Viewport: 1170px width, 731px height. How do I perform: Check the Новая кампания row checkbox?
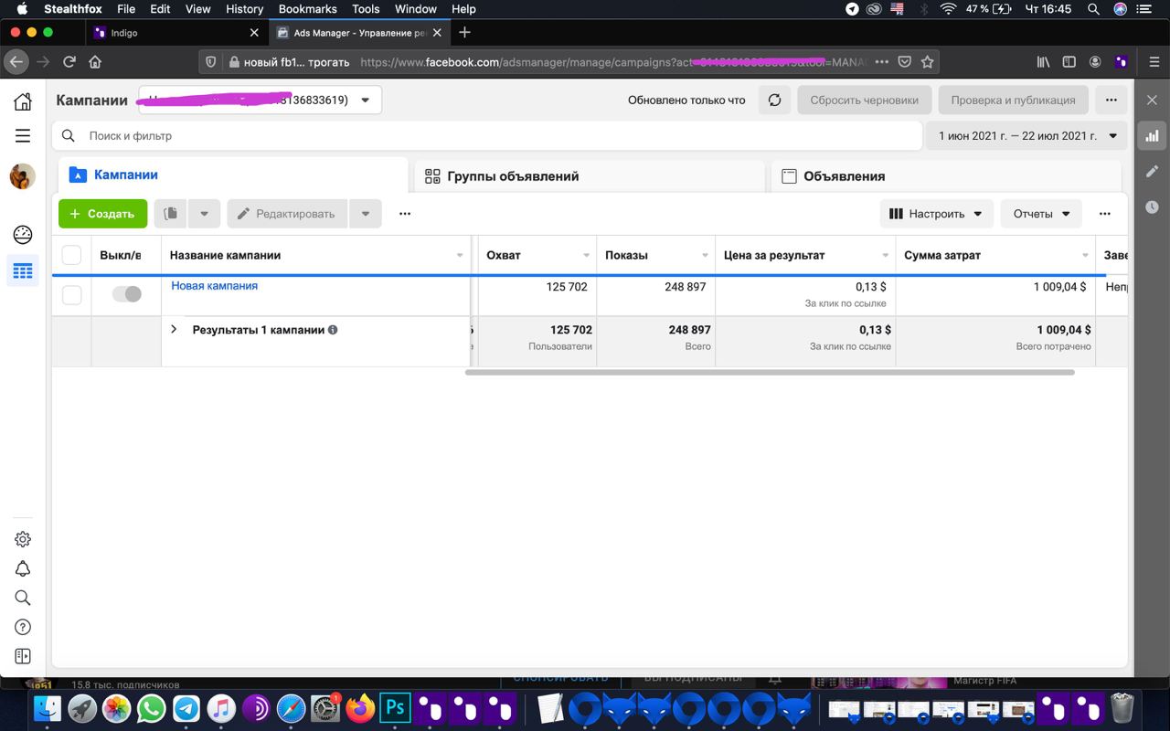(x=71, y=294)
